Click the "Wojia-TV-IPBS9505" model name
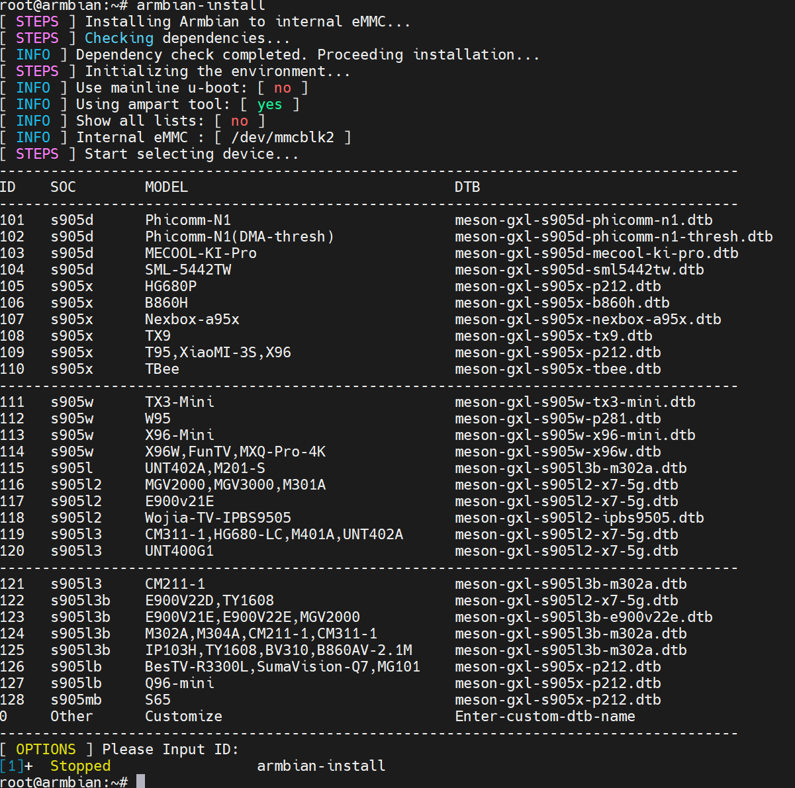 pos(218,518)
